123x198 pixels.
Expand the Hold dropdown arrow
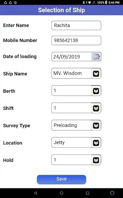[x=96, y=160]
